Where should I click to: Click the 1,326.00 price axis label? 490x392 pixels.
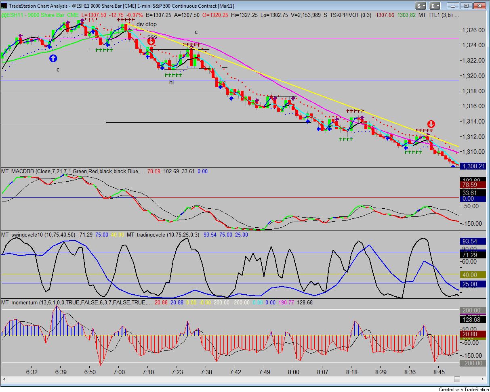click(x=474, y=30)
